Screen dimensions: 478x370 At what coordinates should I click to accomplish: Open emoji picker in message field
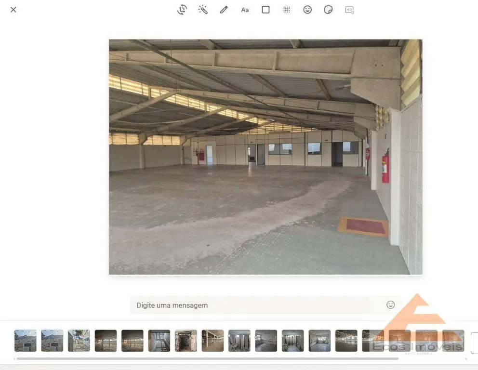pos(390,305)
